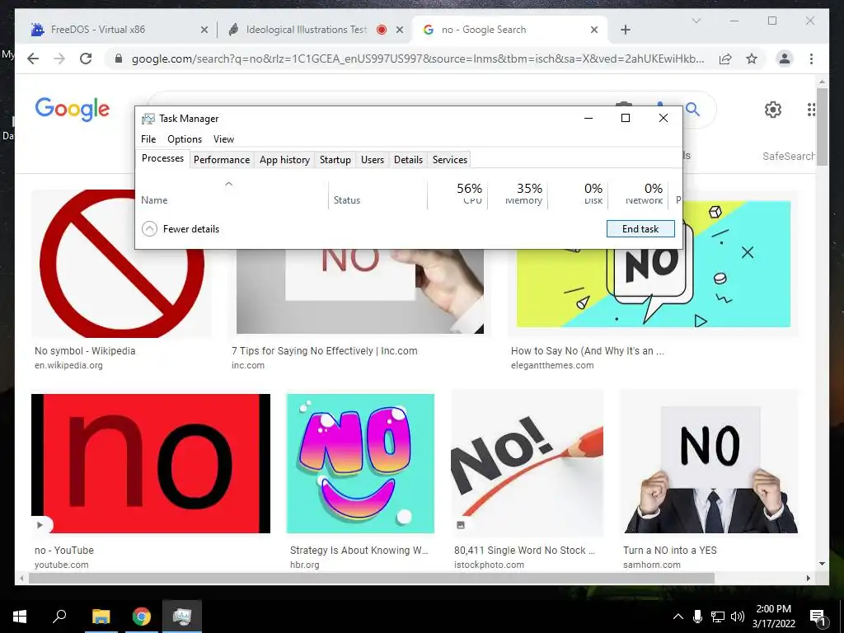Click the page's vertical scrollbar thumb
Image resolution: width=844 pixels, height=633 pixels.
pos(822,126)
